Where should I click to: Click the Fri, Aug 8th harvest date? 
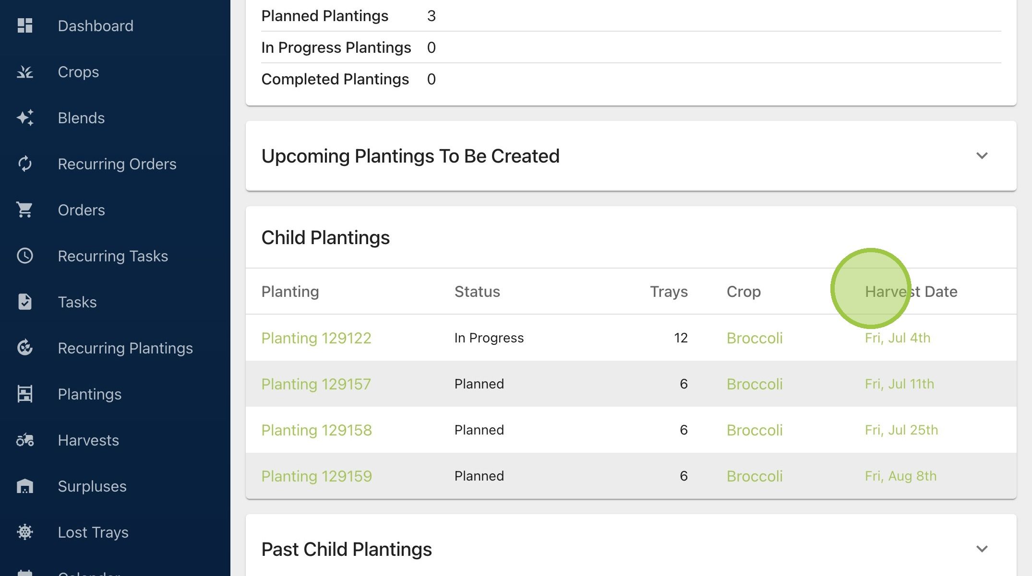[x=900, y=476]
